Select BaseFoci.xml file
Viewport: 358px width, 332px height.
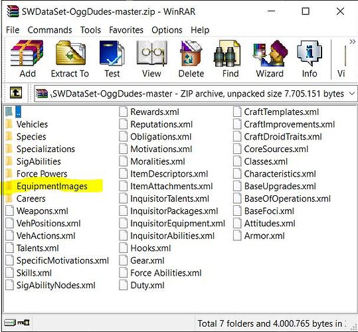264,211
